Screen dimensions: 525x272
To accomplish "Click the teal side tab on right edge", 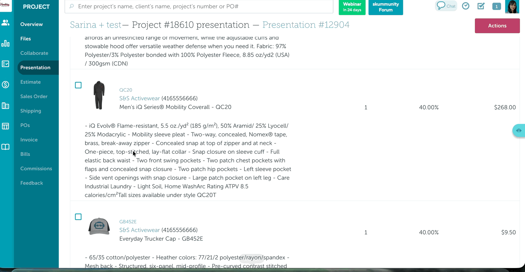I will (x=519, y=130).
